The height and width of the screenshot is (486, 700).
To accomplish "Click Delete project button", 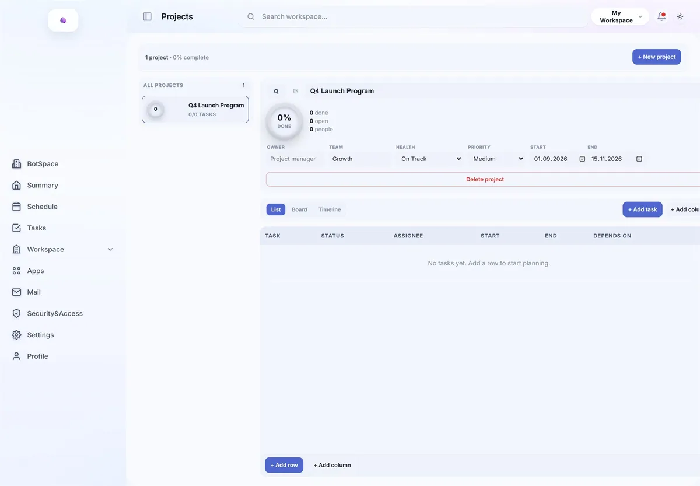I will pos(485,180).
